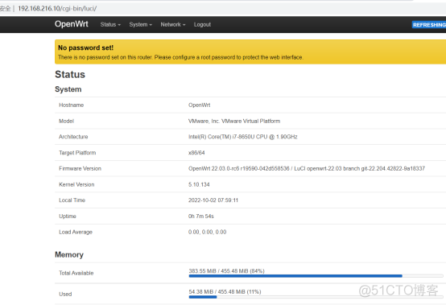Click the 'Firmware Version' row label
Image resolution: width=446 pixels, height=305 pixels.
80,168
